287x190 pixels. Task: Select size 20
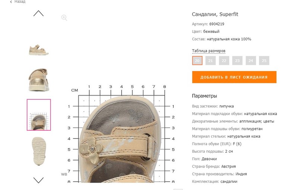point(197,60)
